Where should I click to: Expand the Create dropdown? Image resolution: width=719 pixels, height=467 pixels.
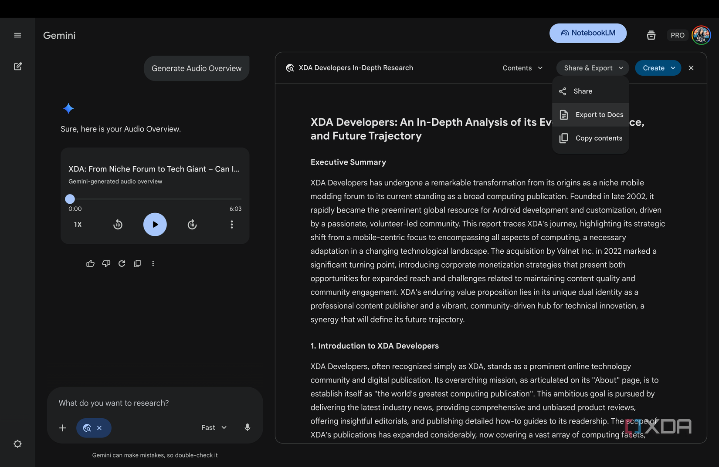658,68
